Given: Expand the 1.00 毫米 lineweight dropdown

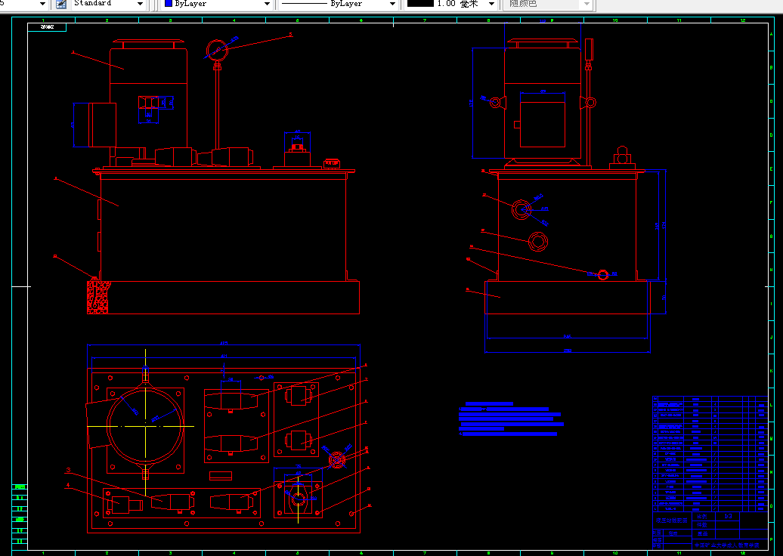Looking at the screenshot, I should pyautogui.click(x=450, y=4).
